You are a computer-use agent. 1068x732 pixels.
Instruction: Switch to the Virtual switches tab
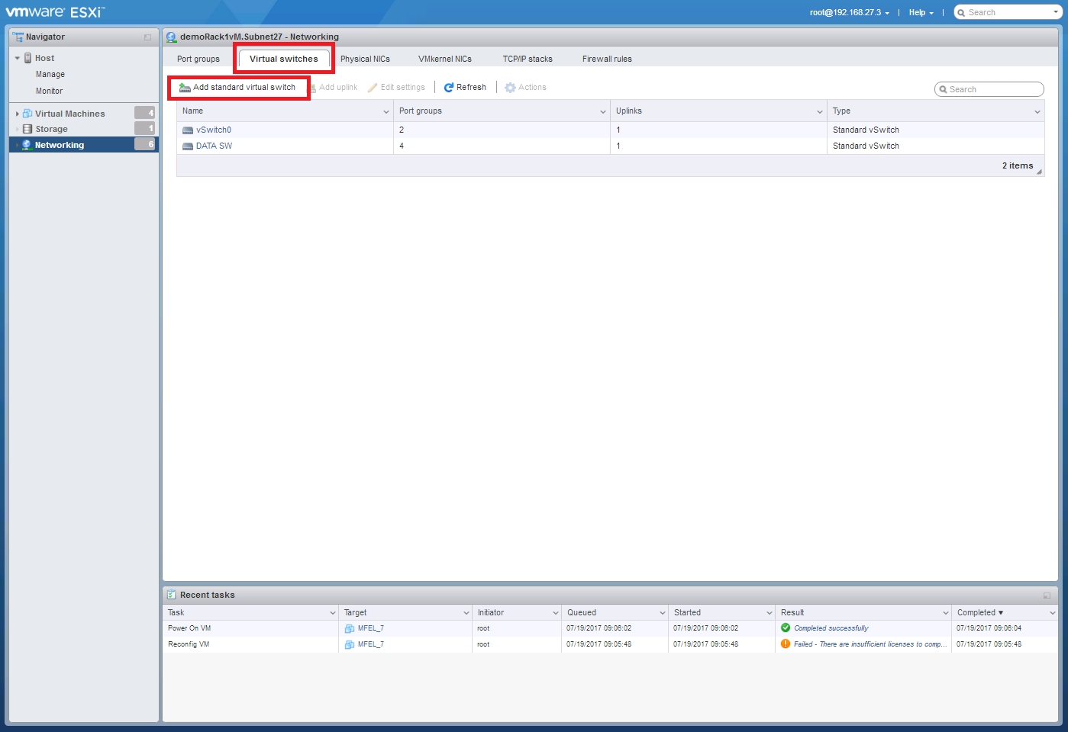tap(284, 59)
